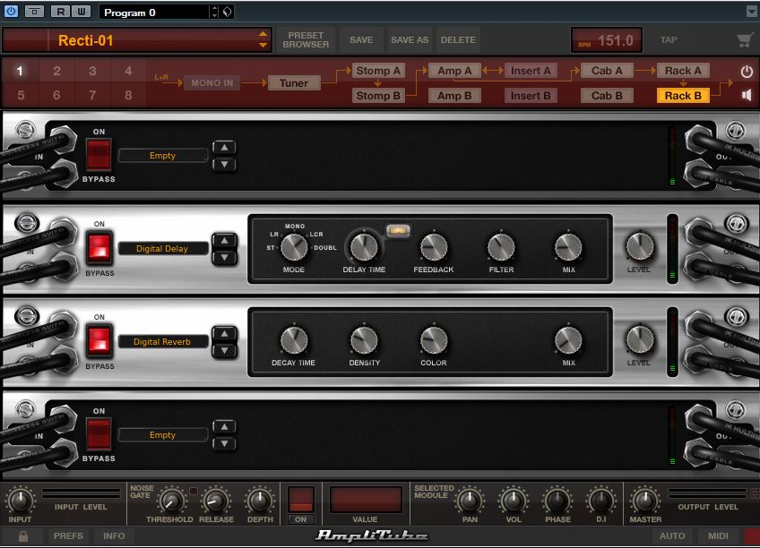Toggle bypass on the Digital Reverb
The image size is (760, 548).
[x=99, y=339]
